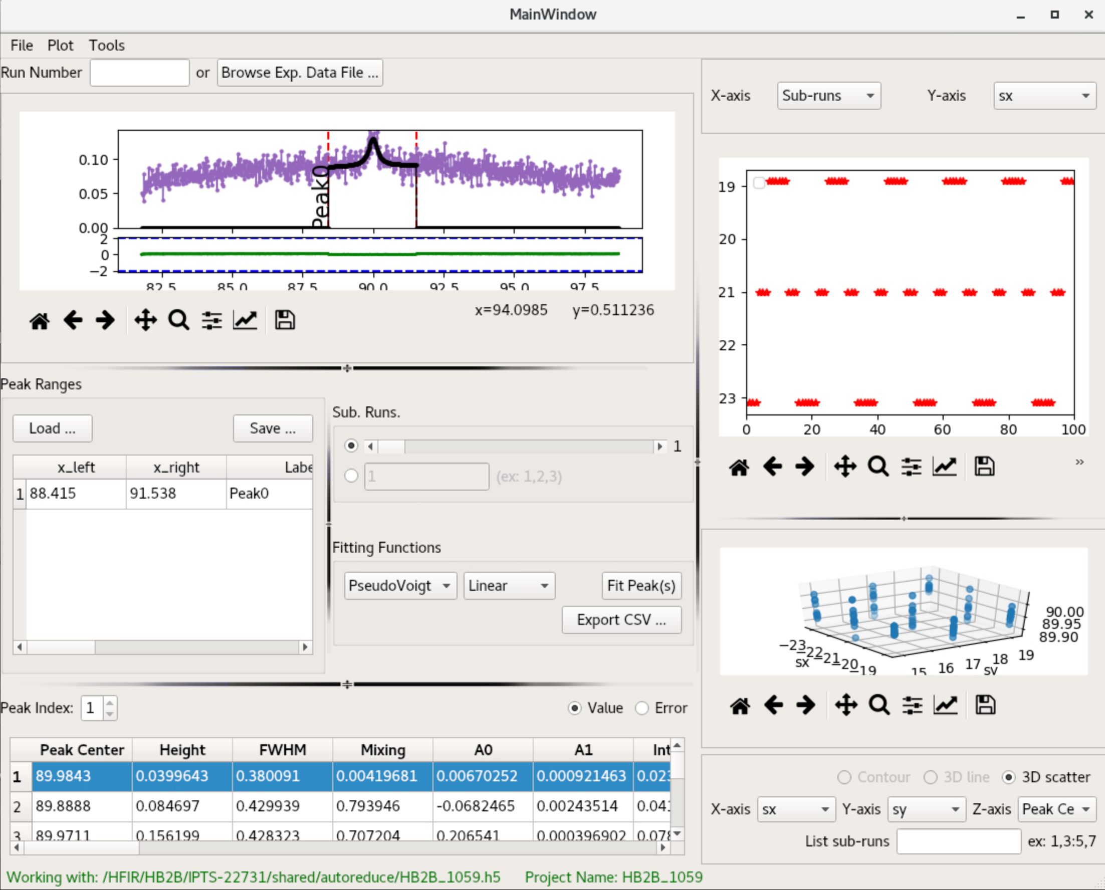Click the Mixing cell 0.793946
The height and width of the screenshot is (890, 1105).
(x=382, y=806)
